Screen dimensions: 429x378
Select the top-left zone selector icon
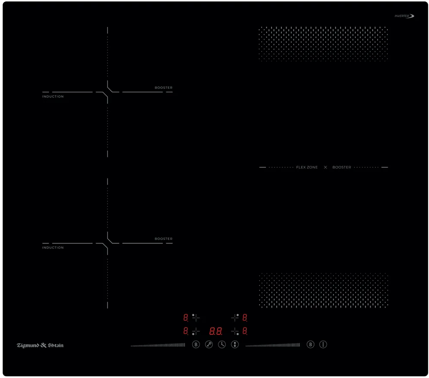pyautogui.click(x=196, y=318)
